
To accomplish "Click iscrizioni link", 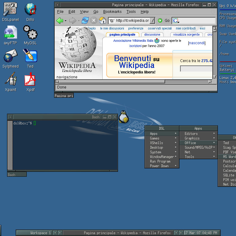I will pyautogui.click(x=136, y=46).
